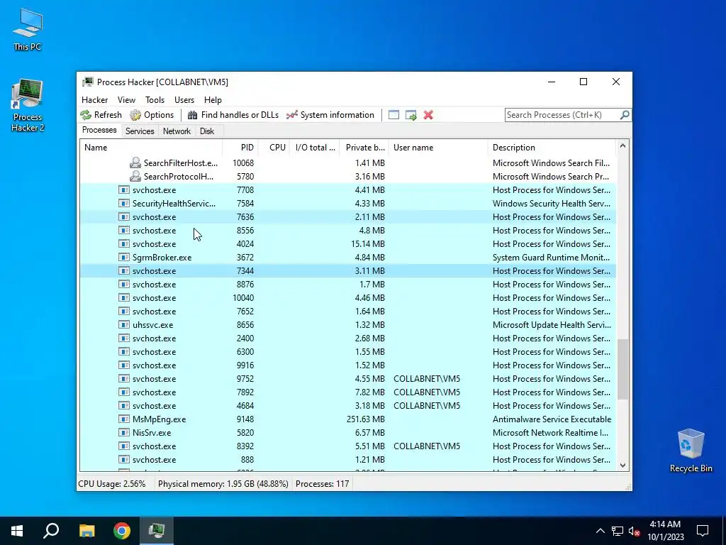Sort by the Description column header

552,148
